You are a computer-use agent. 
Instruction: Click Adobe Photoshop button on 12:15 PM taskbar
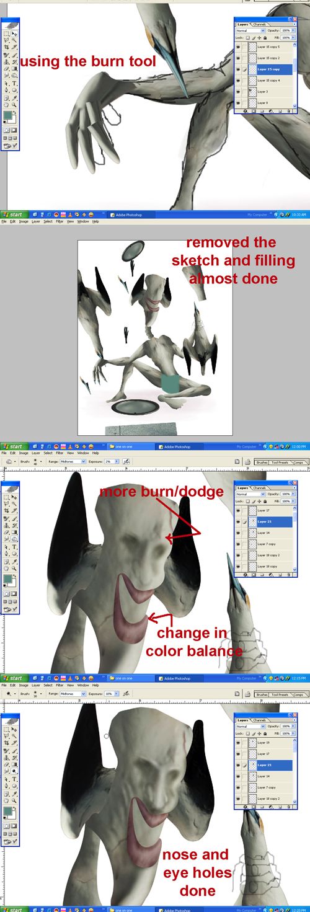pyautogui.click(x=180, y=678)
